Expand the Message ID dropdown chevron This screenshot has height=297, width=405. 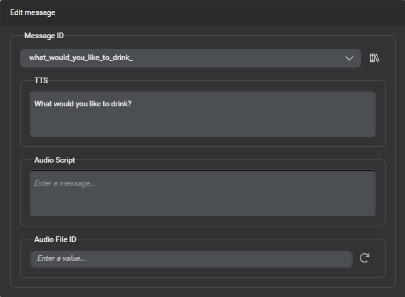(349, 58)
